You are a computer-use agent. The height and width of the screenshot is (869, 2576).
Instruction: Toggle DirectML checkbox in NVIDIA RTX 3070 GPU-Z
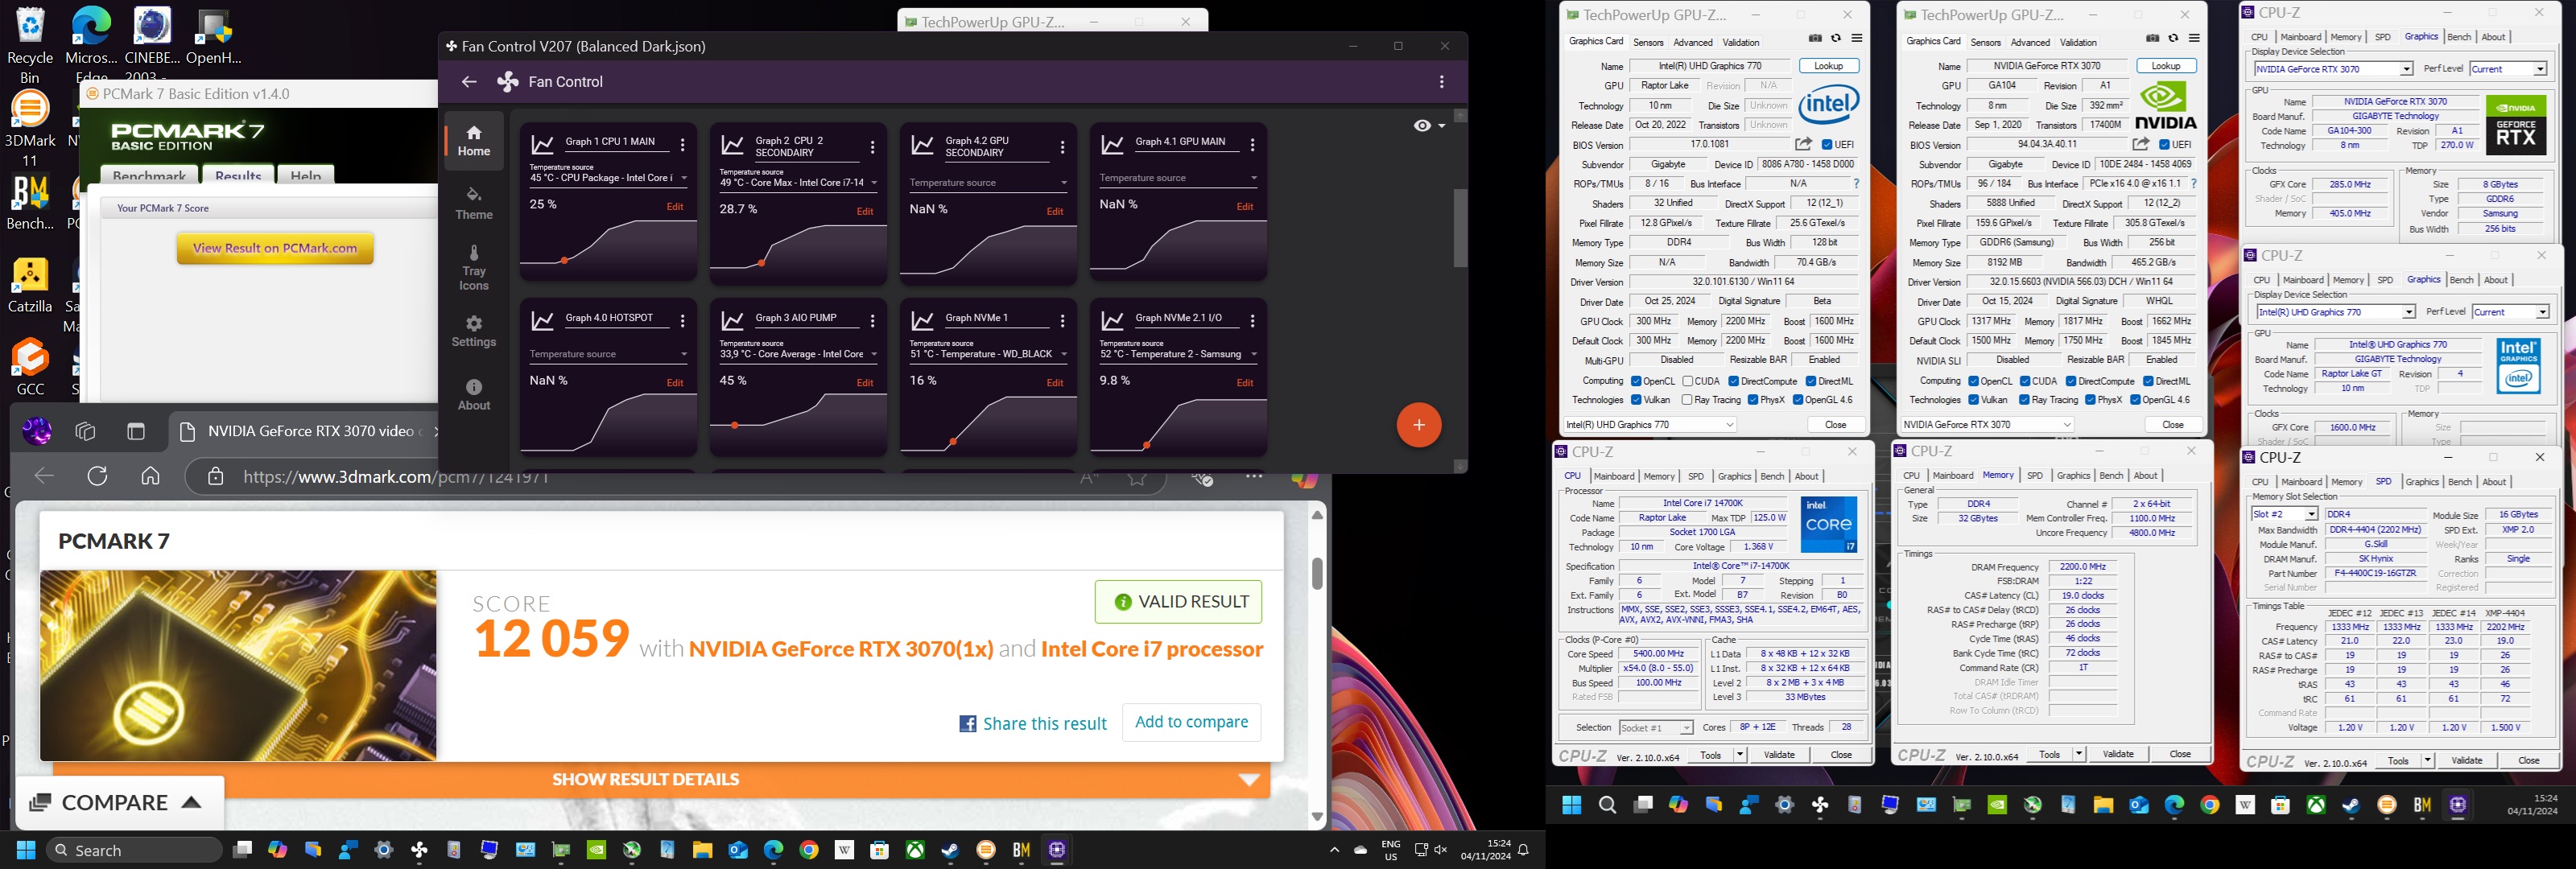pyautogui.click(x=2148, y=381)
